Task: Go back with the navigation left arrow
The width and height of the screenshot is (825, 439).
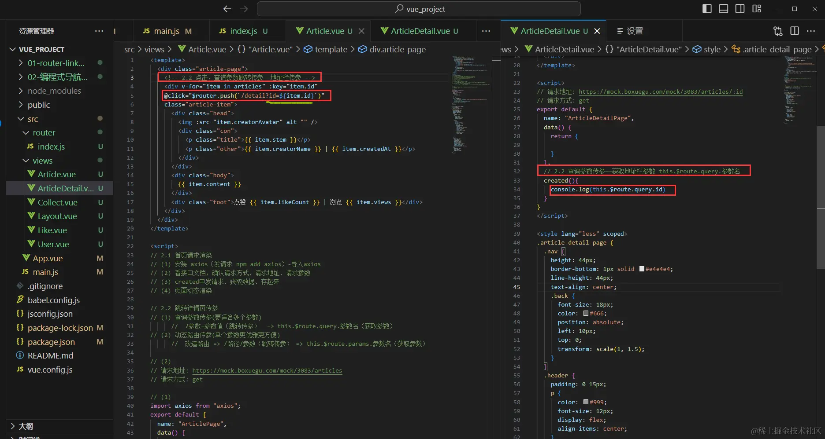Action: coord(227,9)
